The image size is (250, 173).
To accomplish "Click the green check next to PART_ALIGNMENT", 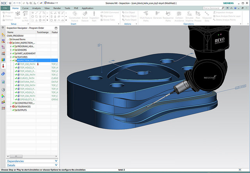I will (13, 53).
